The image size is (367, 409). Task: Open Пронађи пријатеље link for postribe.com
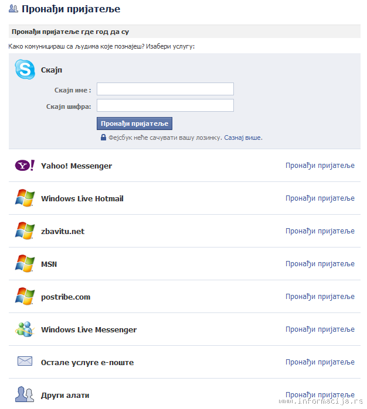[320, 297]
